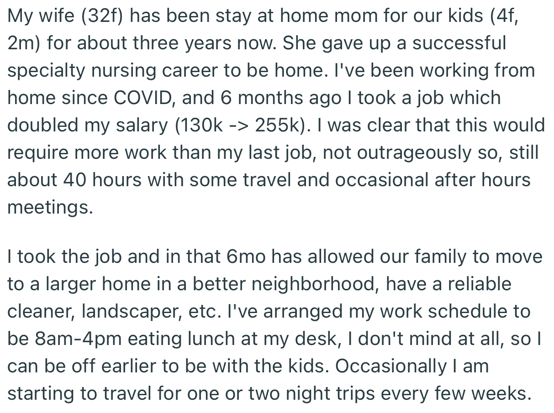This screenshot has height=413, width=554.
Task: Click the new salary figure "255k)"
Action: coord(280,125)
